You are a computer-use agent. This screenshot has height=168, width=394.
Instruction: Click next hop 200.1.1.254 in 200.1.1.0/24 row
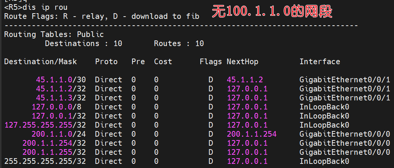(252, 134)
